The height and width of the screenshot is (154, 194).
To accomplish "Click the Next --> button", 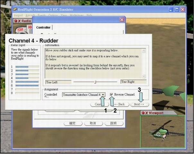I will click(x=139, y=104).
